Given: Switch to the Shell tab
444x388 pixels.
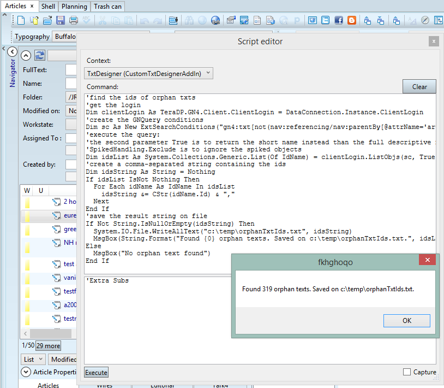Looking at the screenshot, I should [48, 6].
